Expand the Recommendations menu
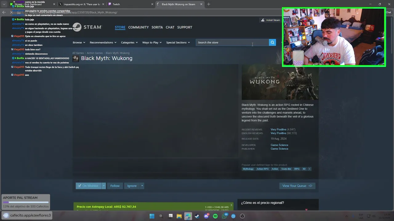The height and width of the screenshot is (221, 394). pyautogui.click(x=103, y=42)
